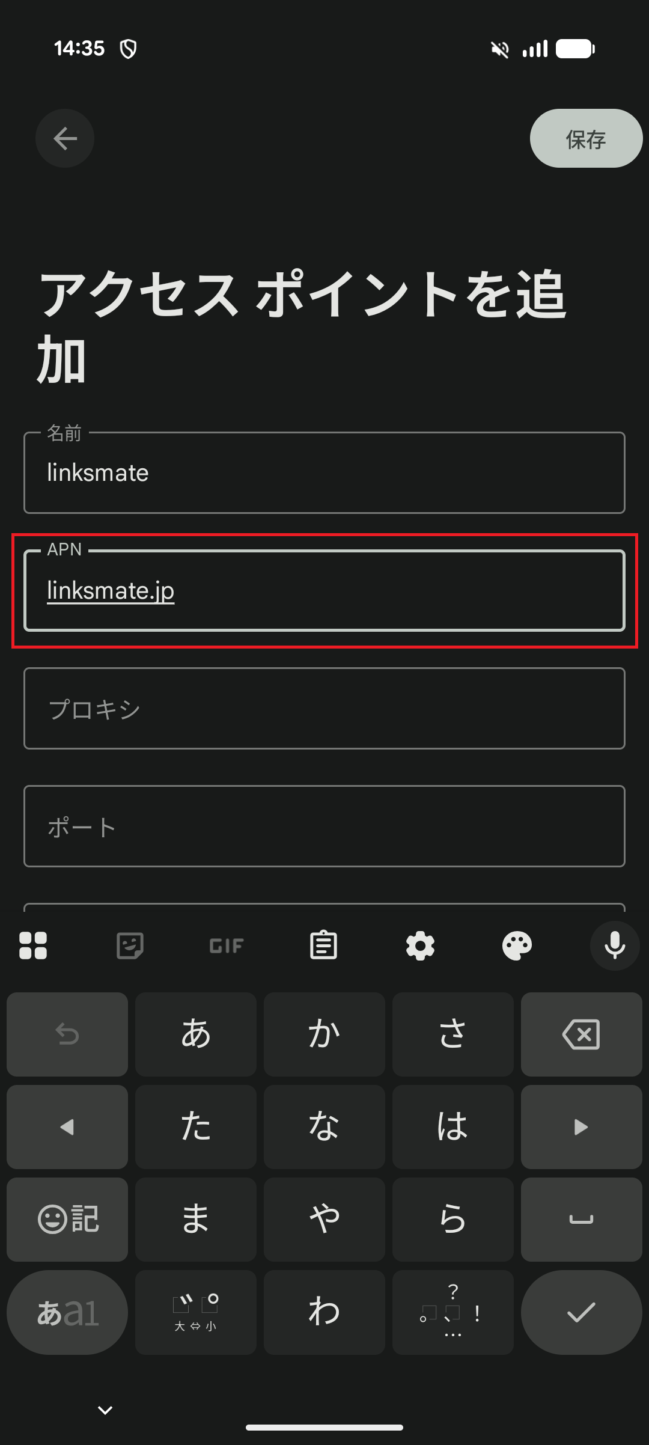Open the Gboard sticker picker

coord(129,946)
